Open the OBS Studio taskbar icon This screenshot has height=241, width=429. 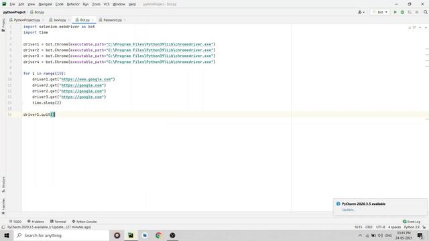pos(172,235)
